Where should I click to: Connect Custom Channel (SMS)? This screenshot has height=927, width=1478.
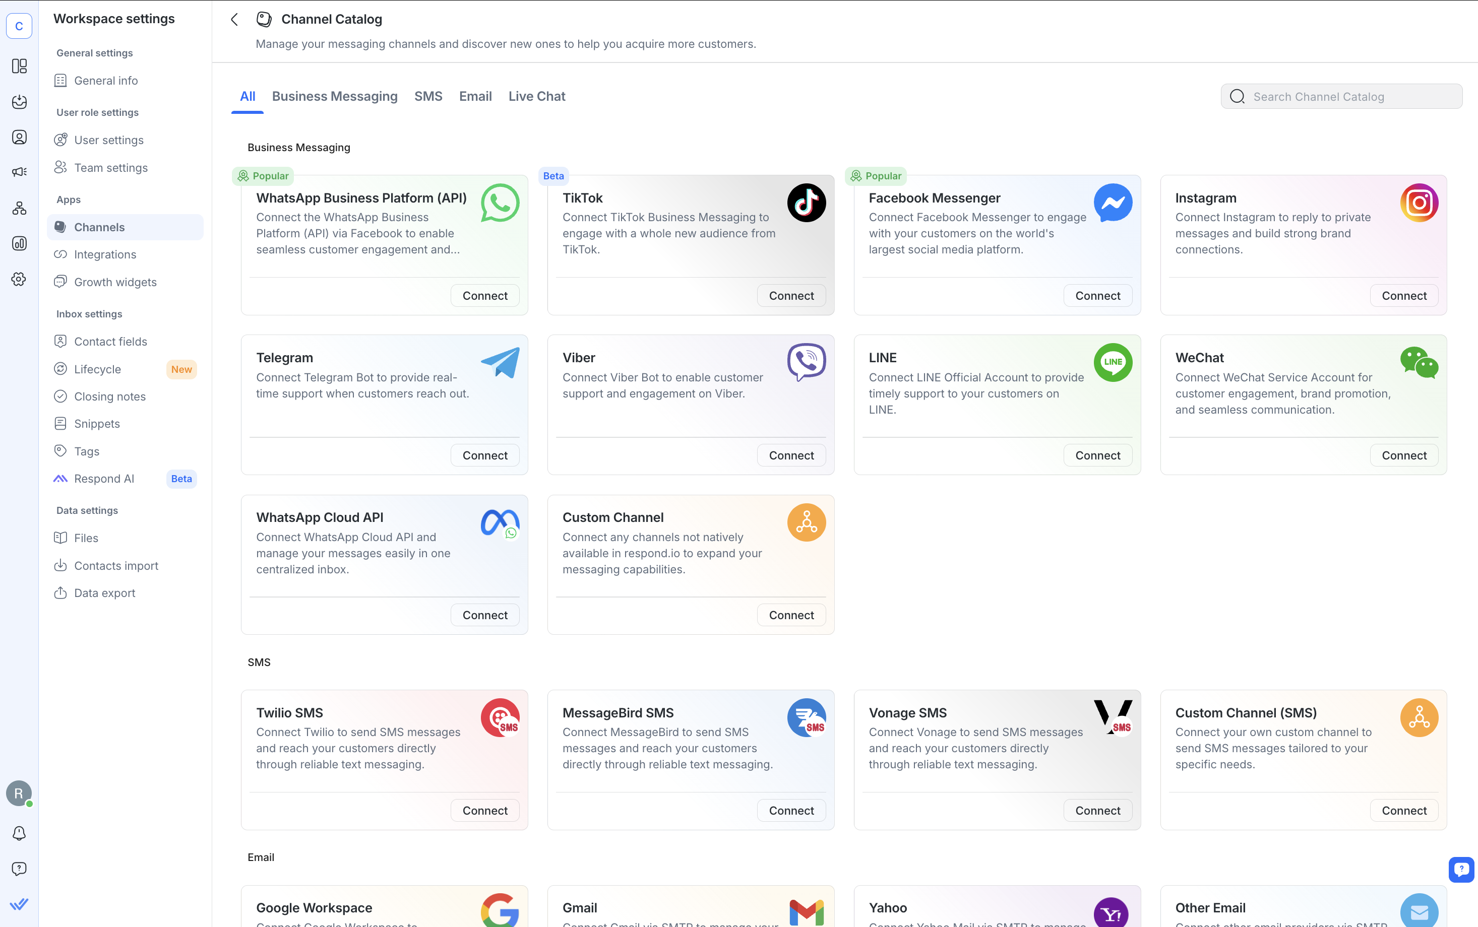click(1404, 811)
